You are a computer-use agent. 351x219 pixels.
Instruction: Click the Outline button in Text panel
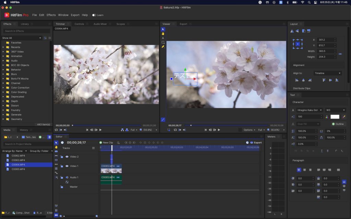(338, 124)
